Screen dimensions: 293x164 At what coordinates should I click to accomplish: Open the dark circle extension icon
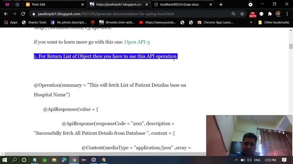pyautogui.click(x=261, y=14)
